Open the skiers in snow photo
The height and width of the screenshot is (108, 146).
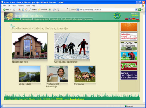pyautogui.click(x=72, y=46)
